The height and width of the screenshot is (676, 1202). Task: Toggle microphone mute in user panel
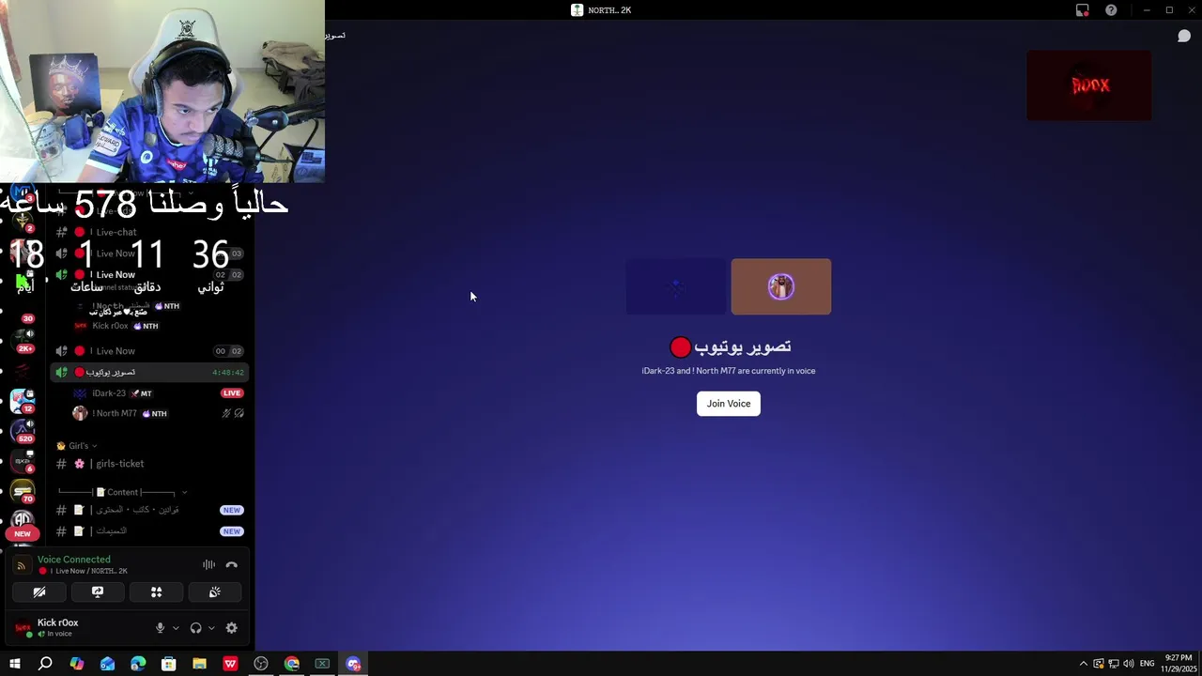click(160, 628)
